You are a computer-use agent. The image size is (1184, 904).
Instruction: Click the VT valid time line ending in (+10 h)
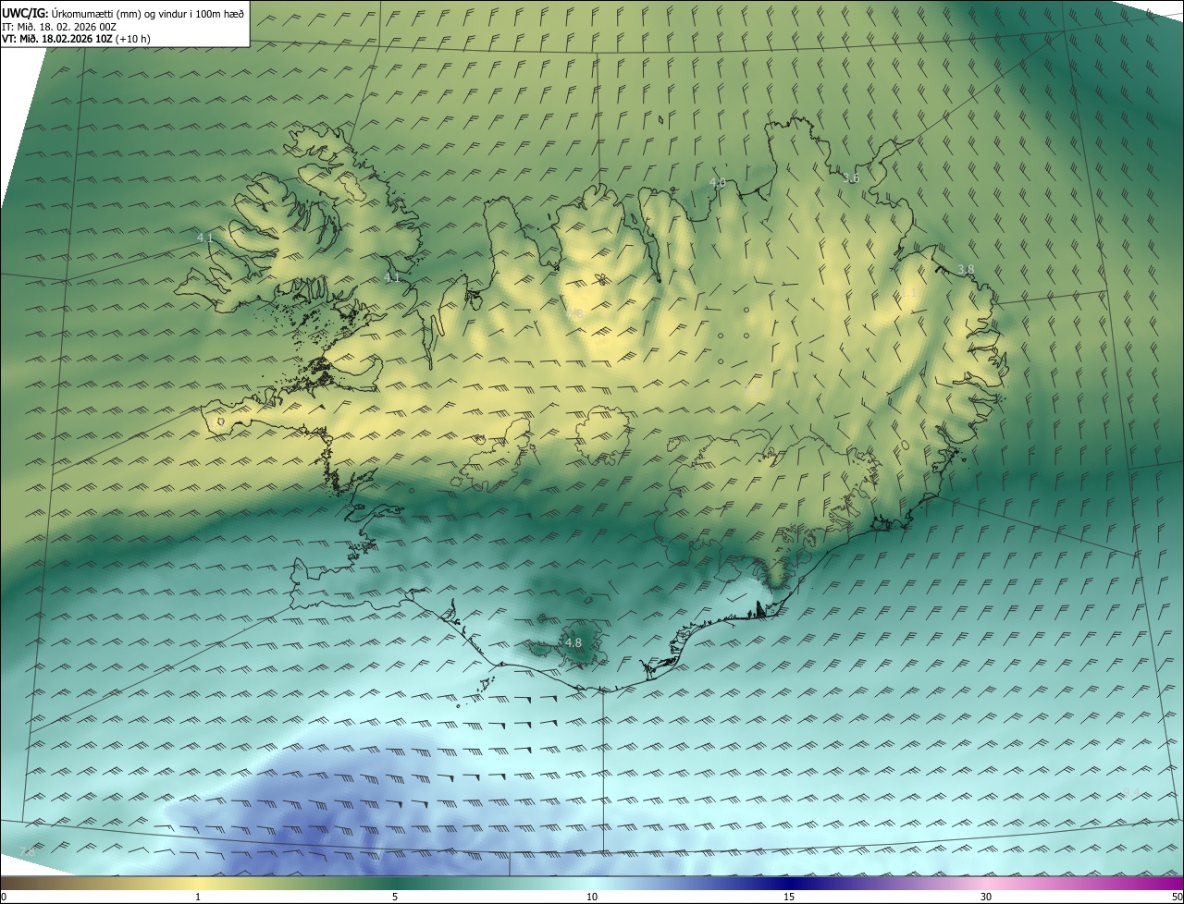76,39
